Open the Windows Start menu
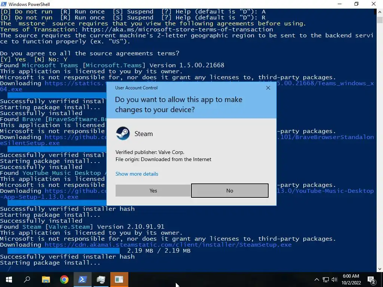This screenshot has height=287, width=383. pyautogui.click(x=9, y=280)
